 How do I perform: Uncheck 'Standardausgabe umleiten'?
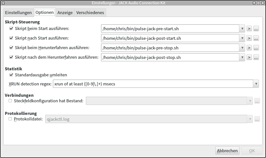(11, 75)
